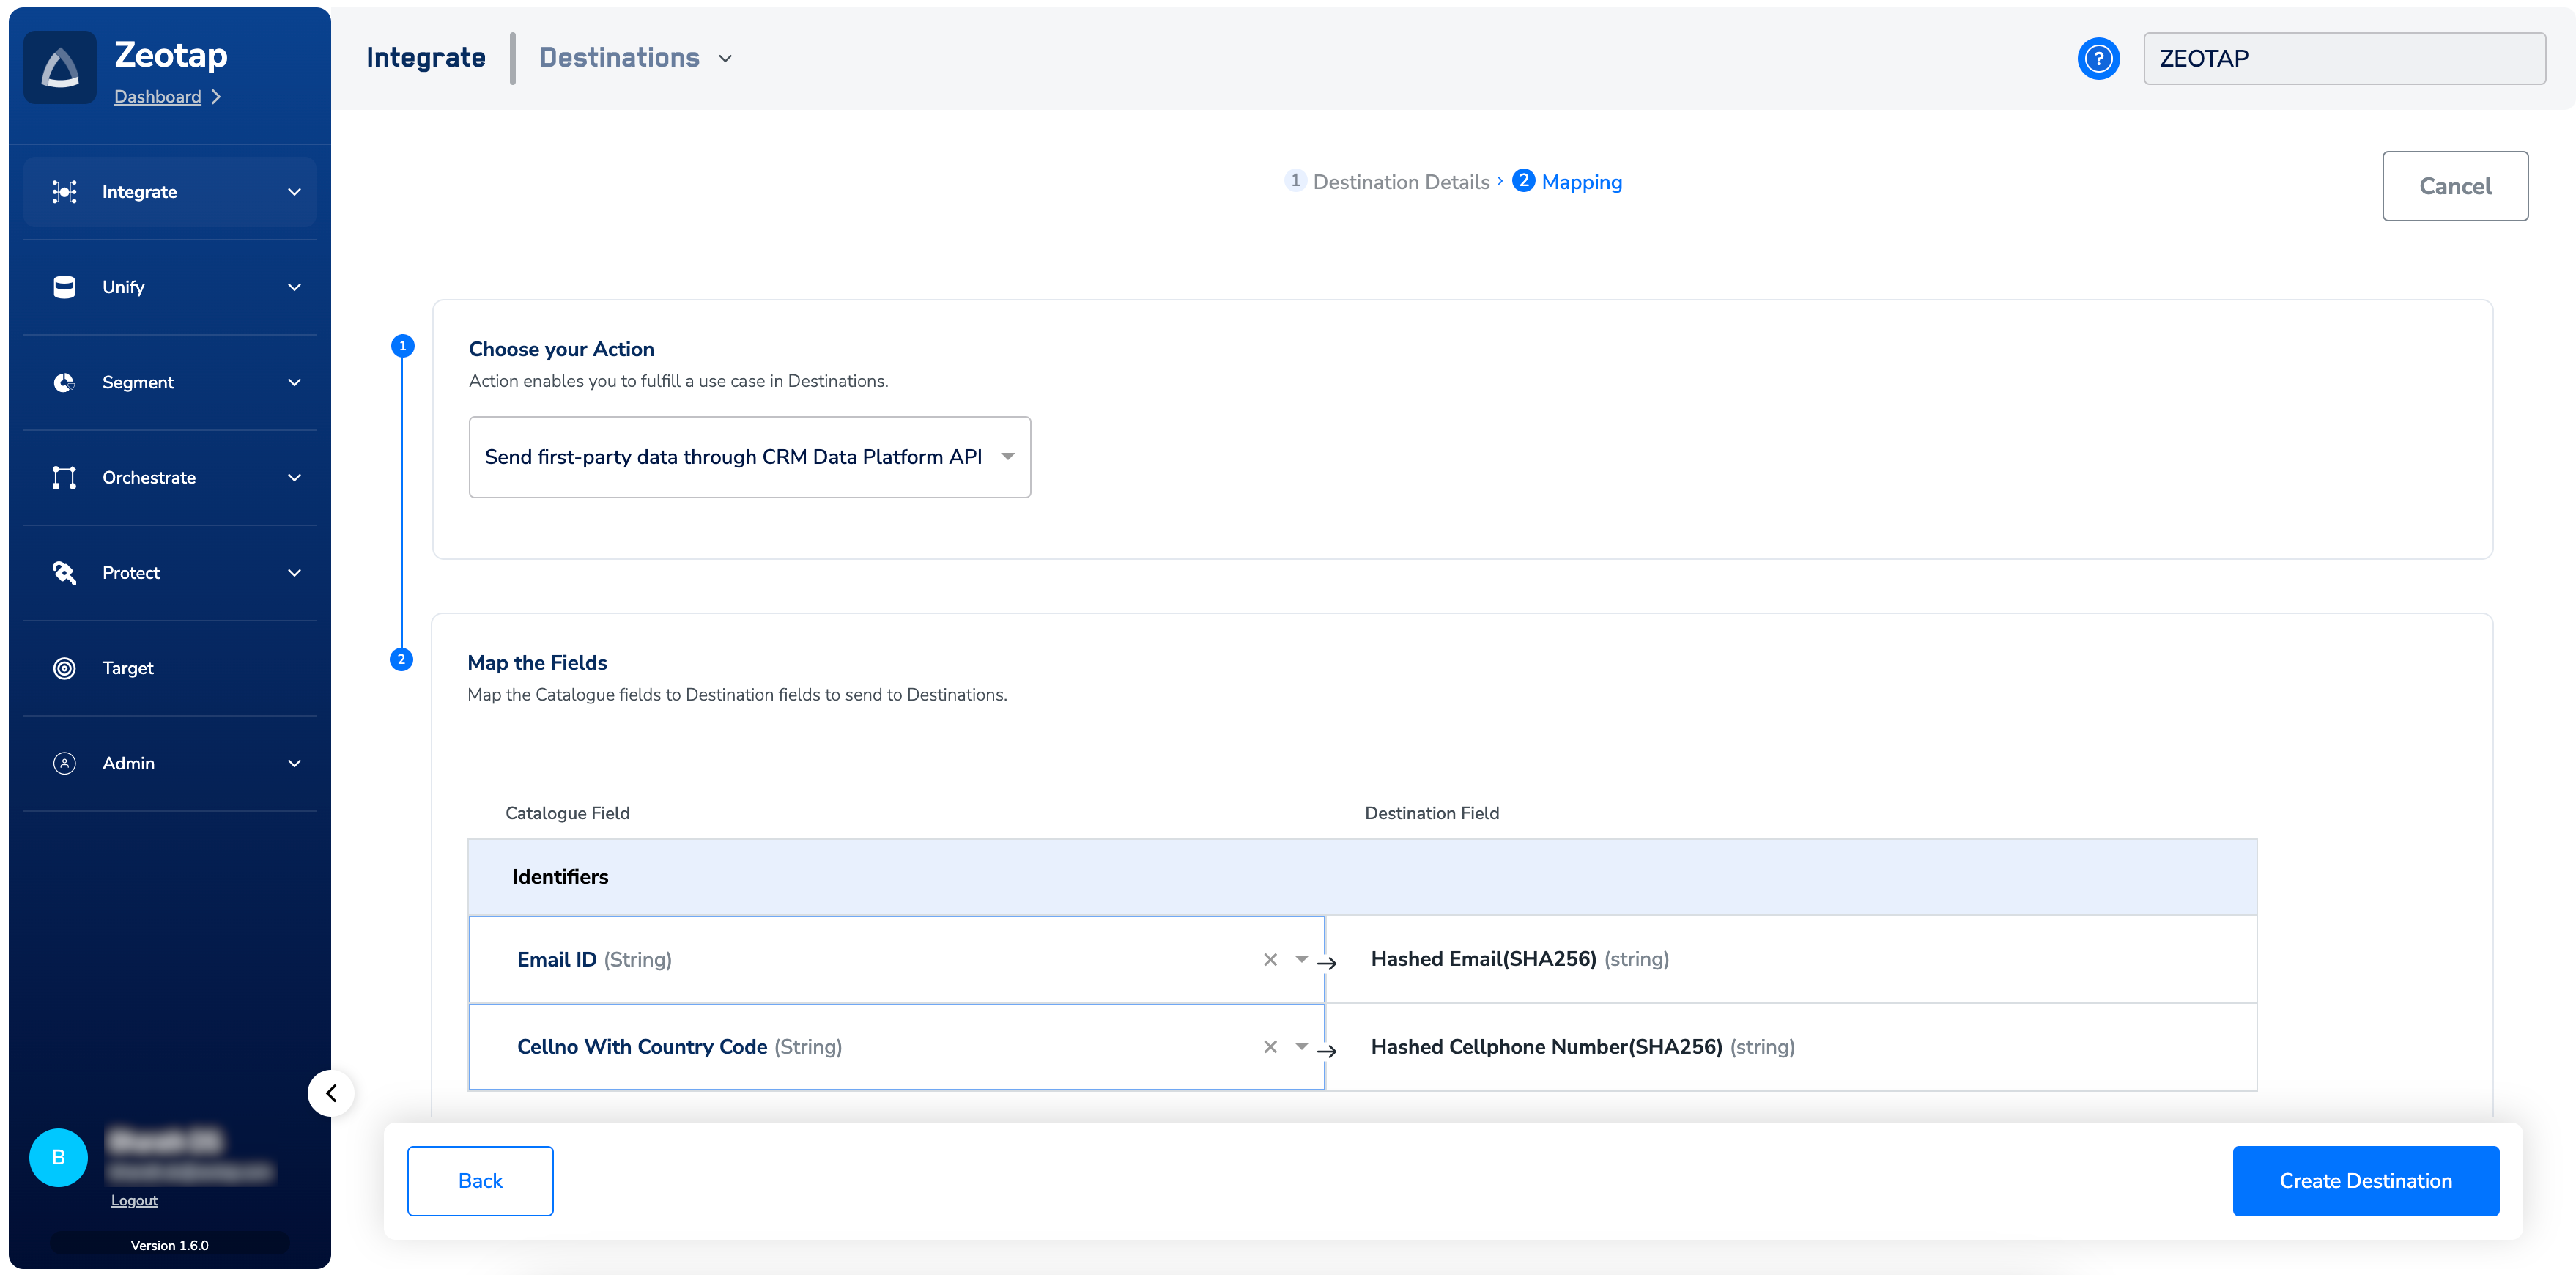Click the Target bullseye icon
Viewport: 2576px width, 1275px height.
point(64,668)
